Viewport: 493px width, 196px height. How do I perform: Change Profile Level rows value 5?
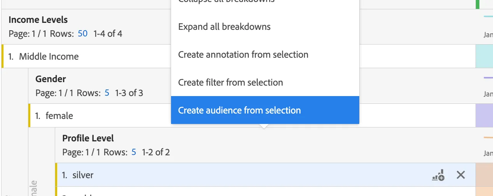[134, 152]
